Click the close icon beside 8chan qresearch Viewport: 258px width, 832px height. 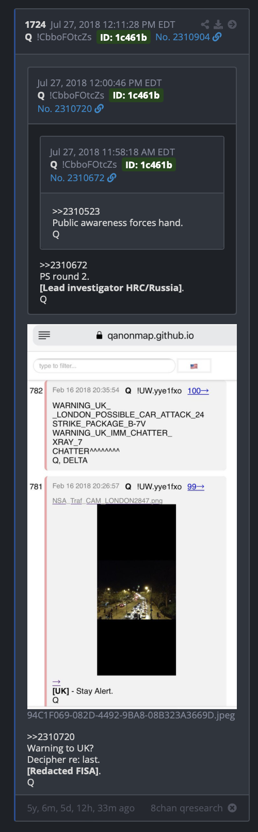coord(232,808)
